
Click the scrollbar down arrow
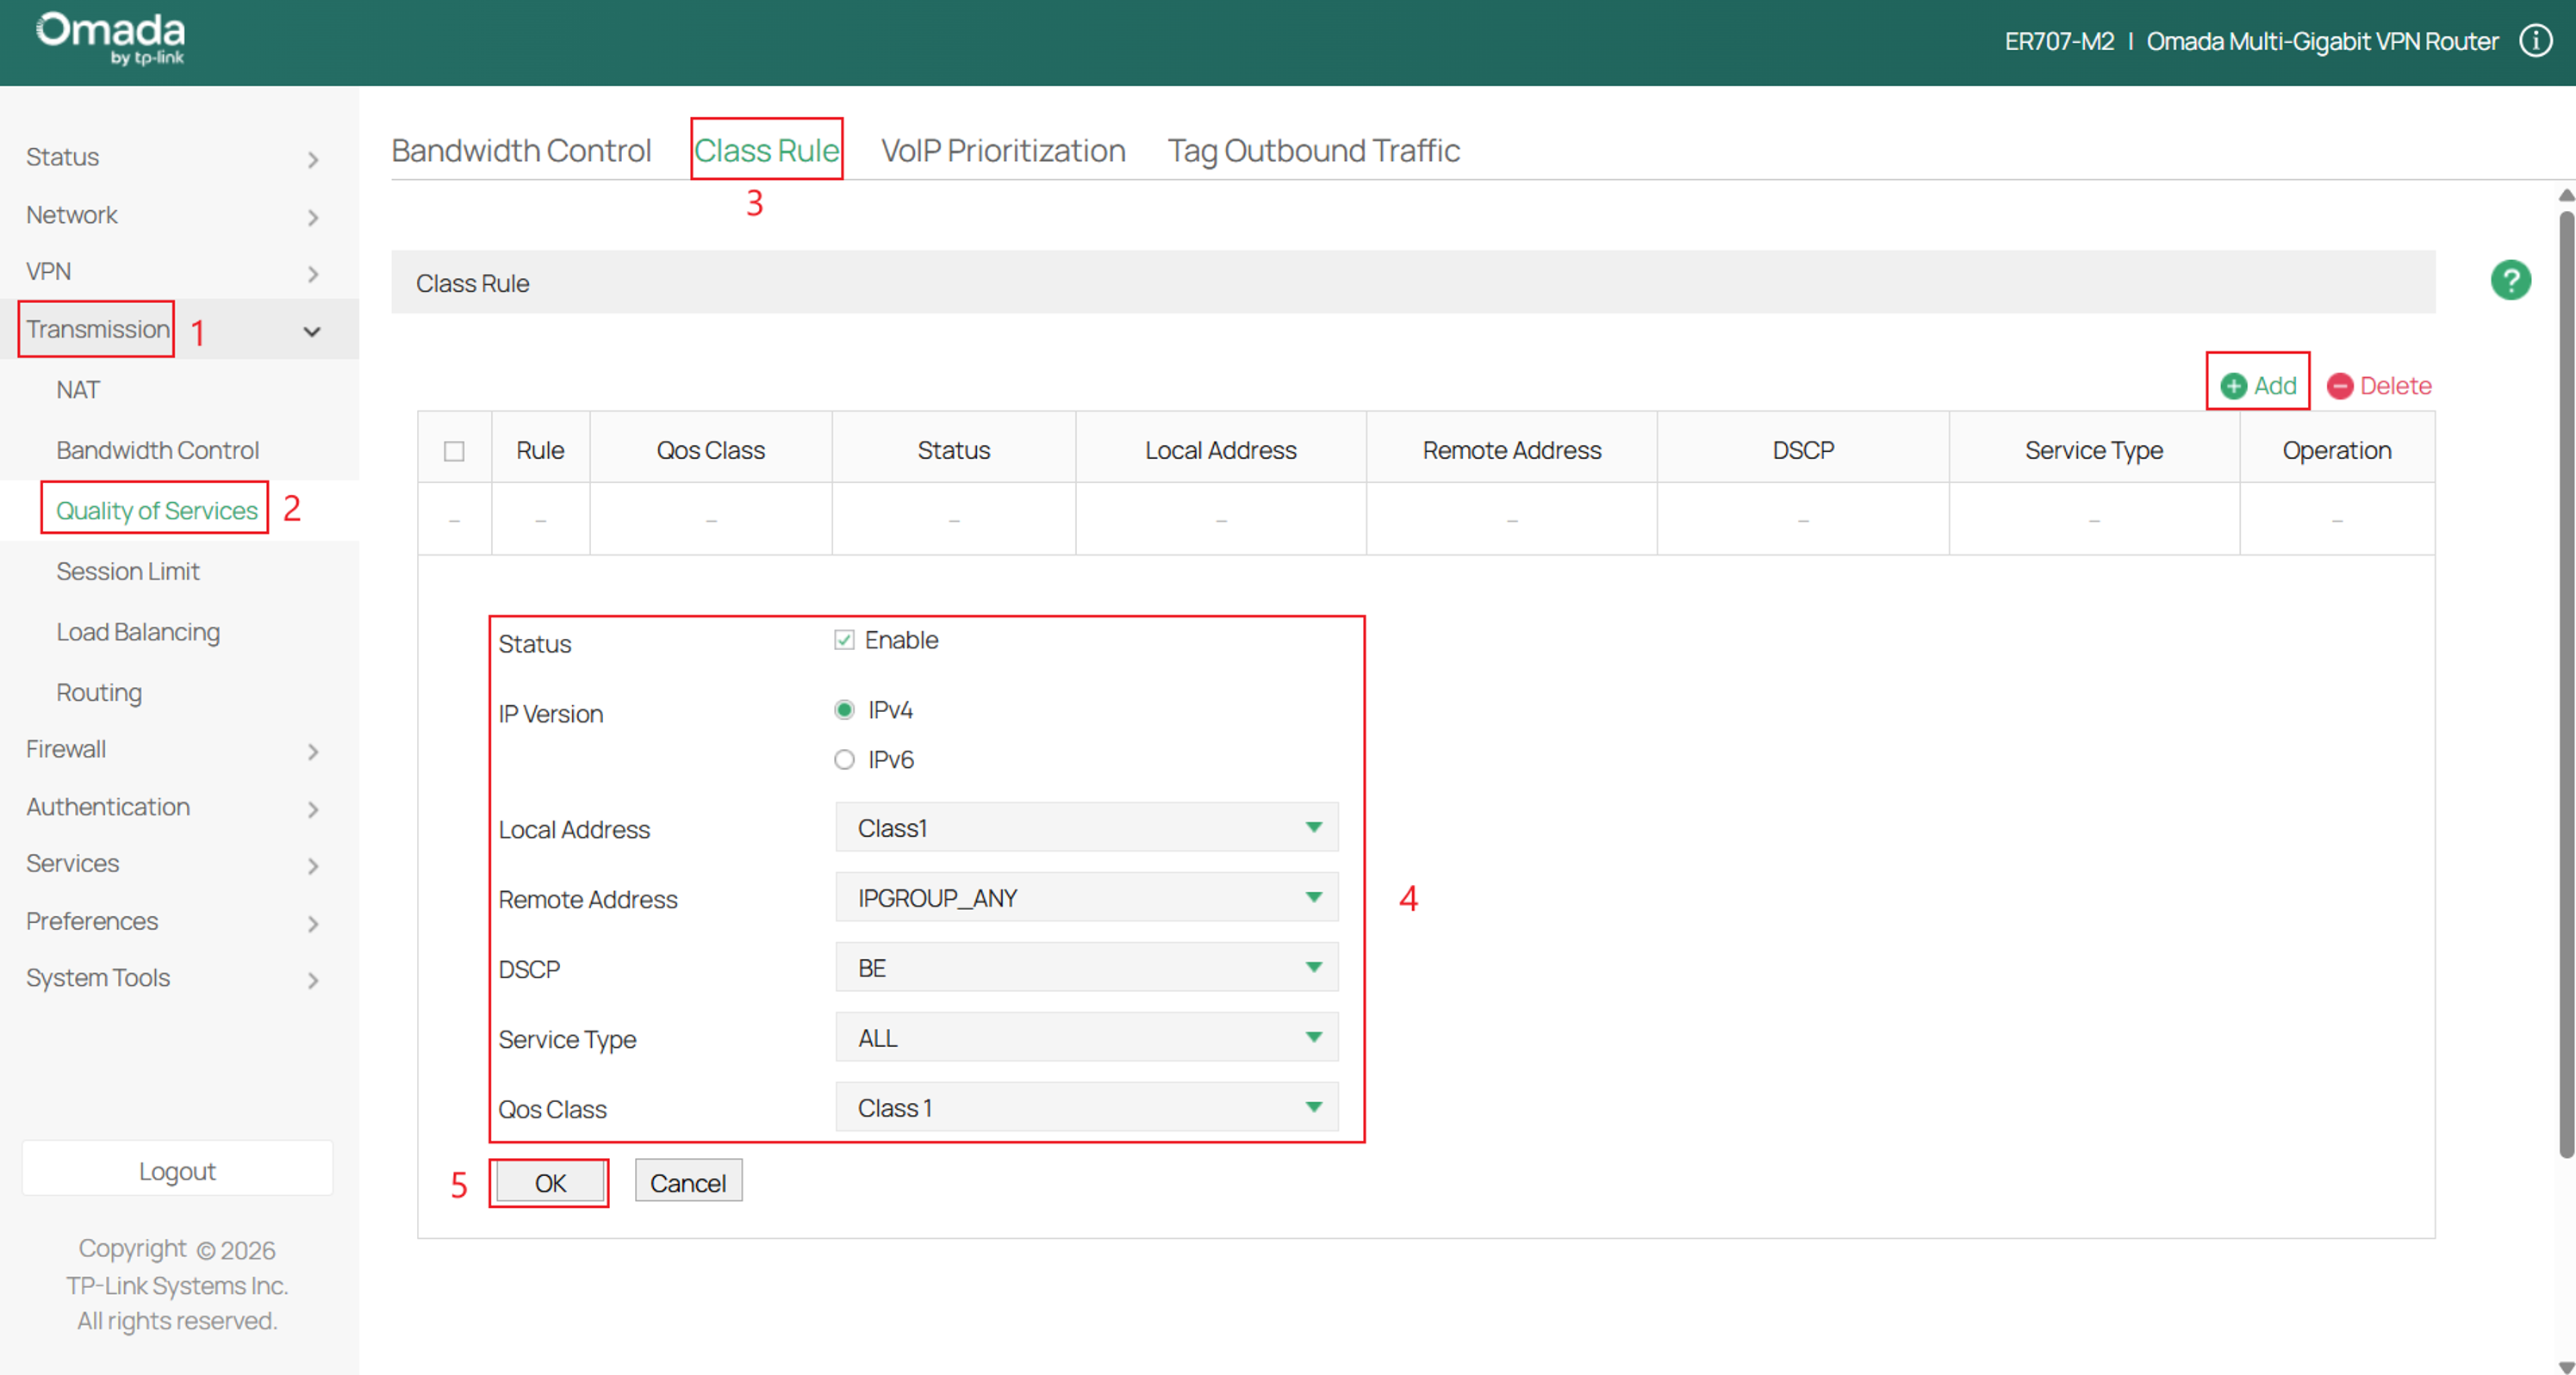[x=2566, y=1366]
